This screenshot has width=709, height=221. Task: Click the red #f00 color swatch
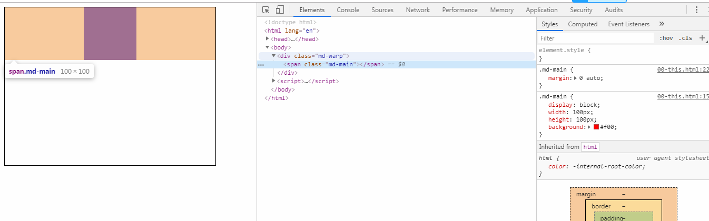point(596,127)
